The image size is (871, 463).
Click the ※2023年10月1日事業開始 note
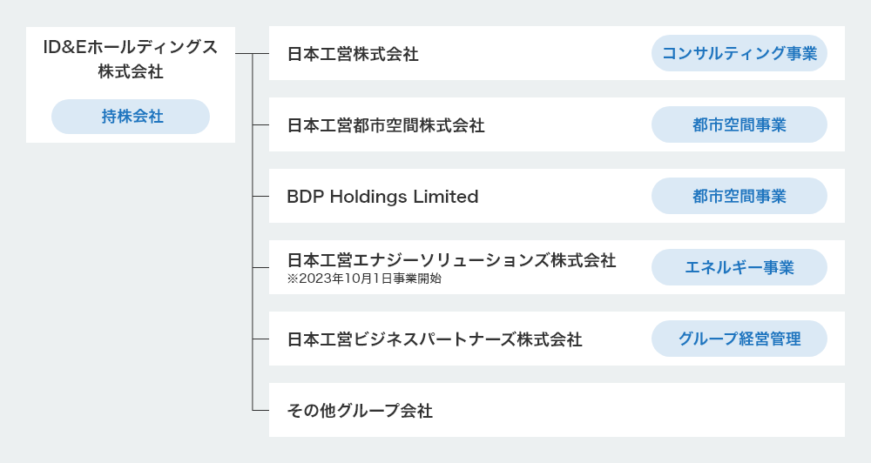click(364, 278)
